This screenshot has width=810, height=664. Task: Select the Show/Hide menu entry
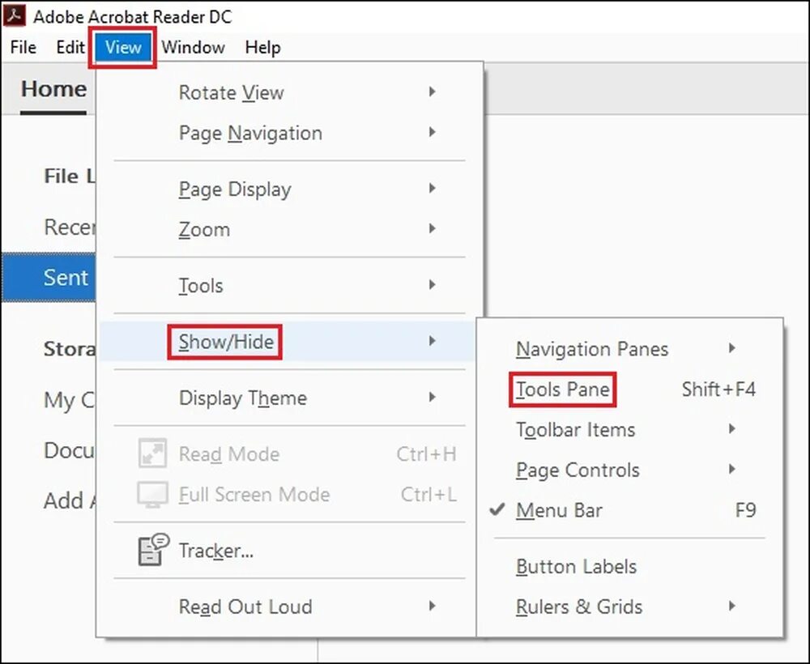click(x=289, y=341)
